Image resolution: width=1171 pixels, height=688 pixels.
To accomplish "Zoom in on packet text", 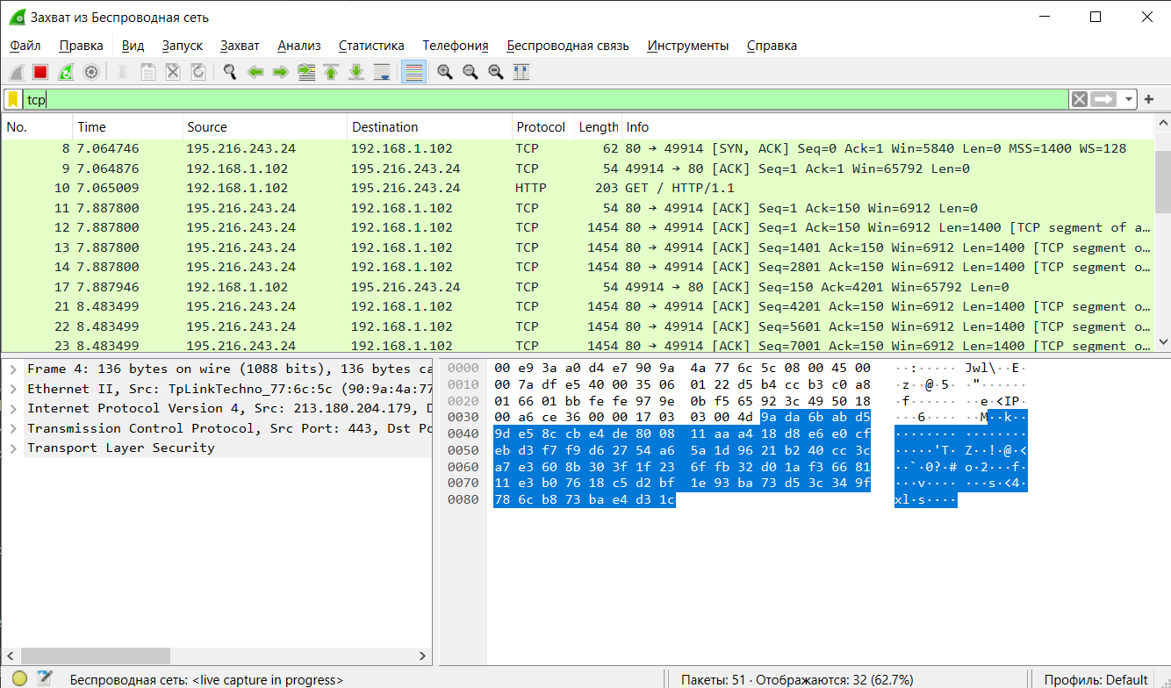I will [x=445, y=72].
